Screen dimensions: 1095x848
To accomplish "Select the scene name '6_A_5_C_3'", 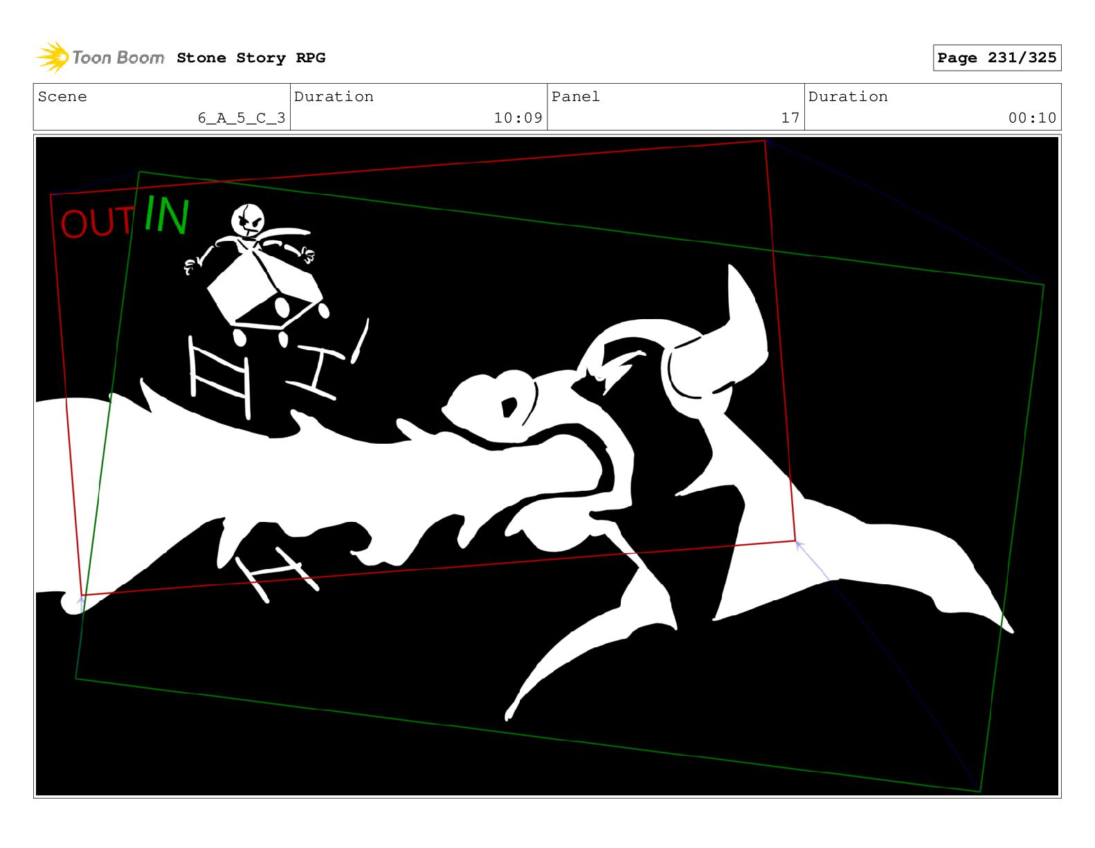I will [242, 118].
